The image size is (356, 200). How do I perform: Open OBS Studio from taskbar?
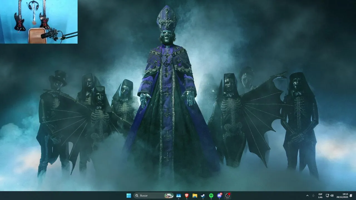[228, 196]
